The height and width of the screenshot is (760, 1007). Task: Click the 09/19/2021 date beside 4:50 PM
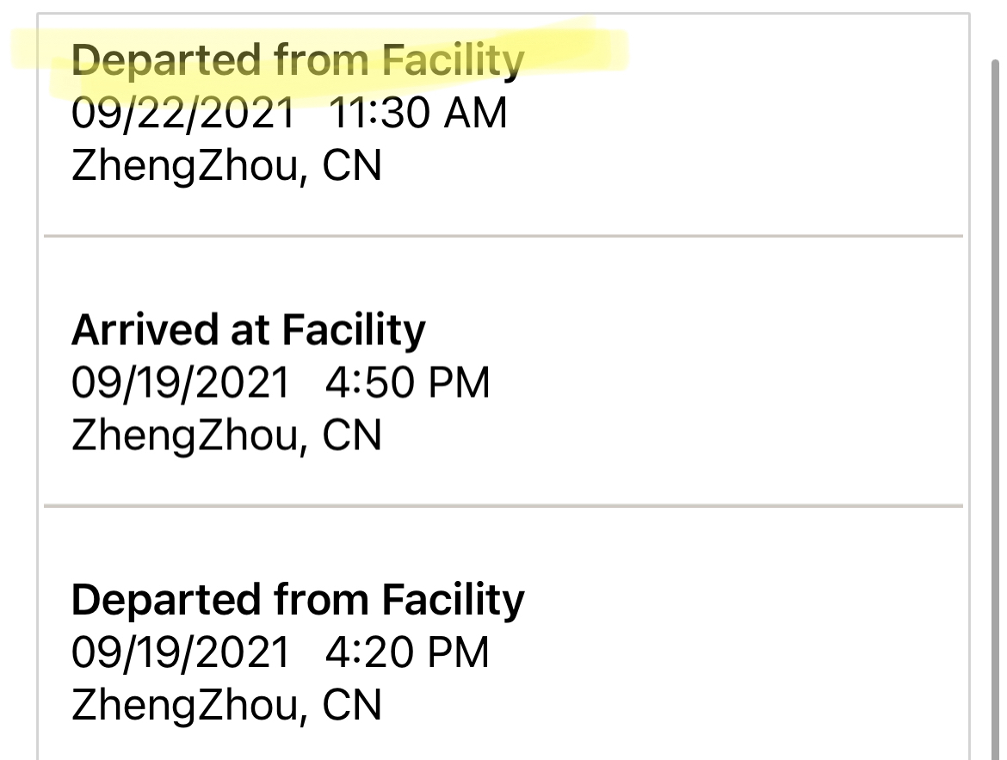point(181,383)
